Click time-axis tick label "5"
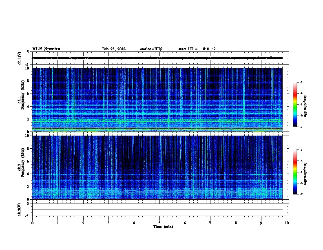 159,223
